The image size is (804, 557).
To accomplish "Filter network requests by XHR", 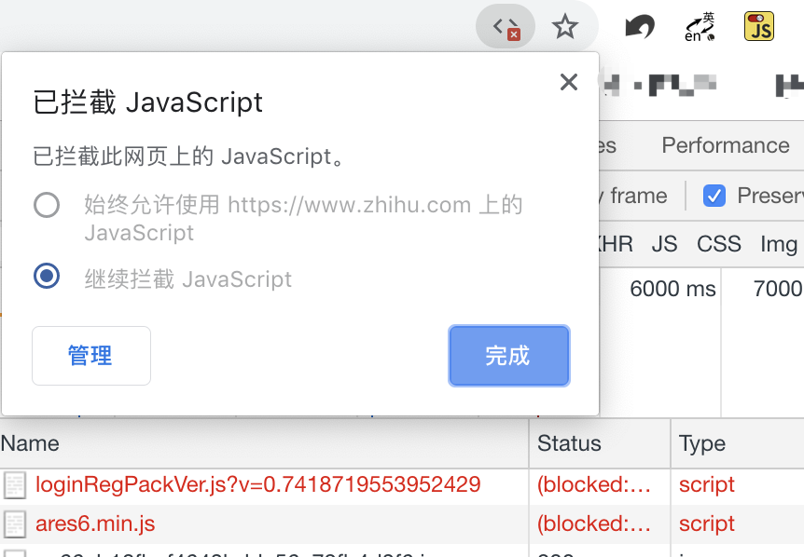I will pyautogui.click(x=616, y=244).
